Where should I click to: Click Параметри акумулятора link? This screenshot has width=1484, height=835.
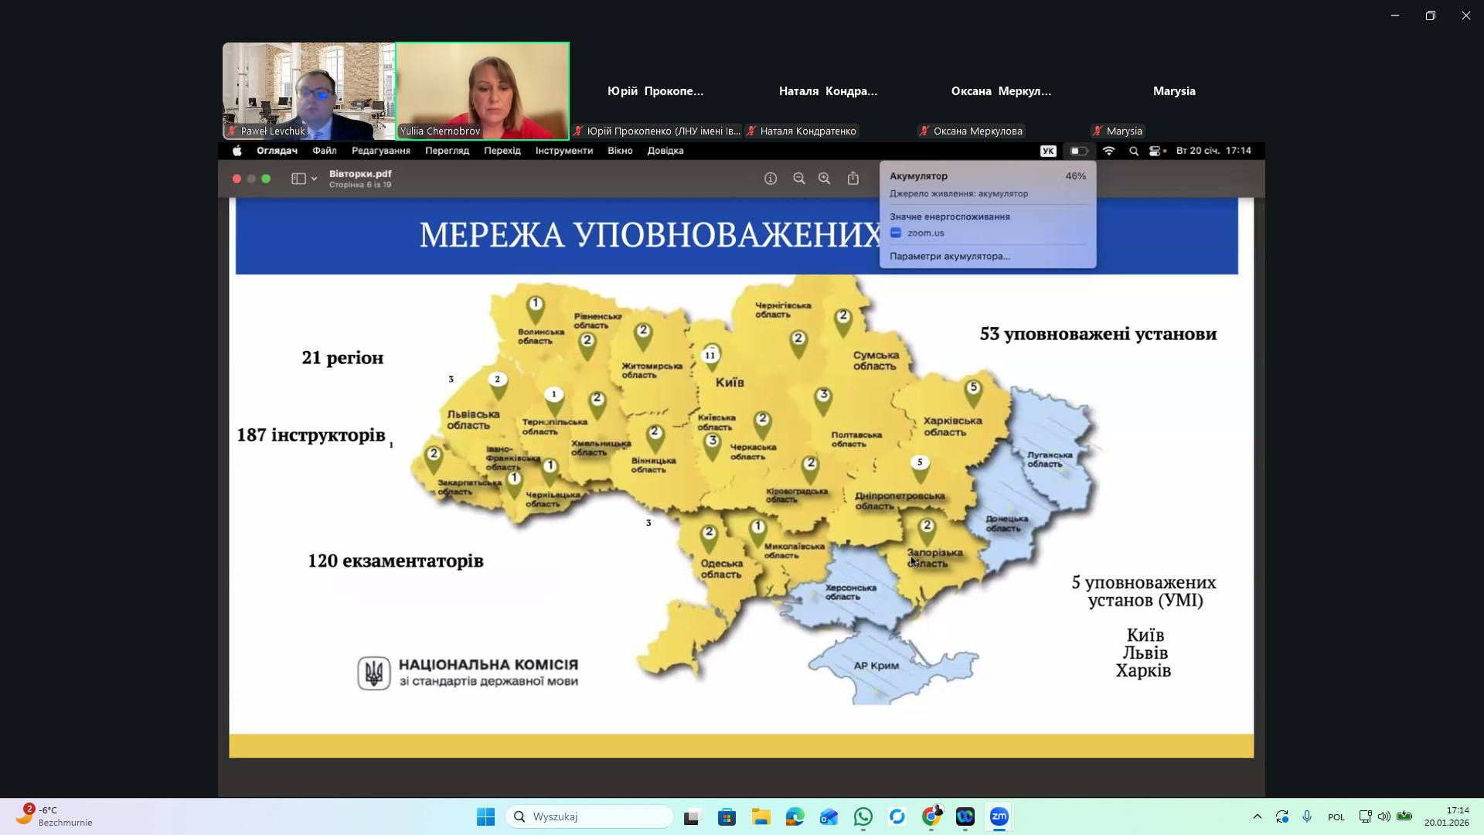949,256
